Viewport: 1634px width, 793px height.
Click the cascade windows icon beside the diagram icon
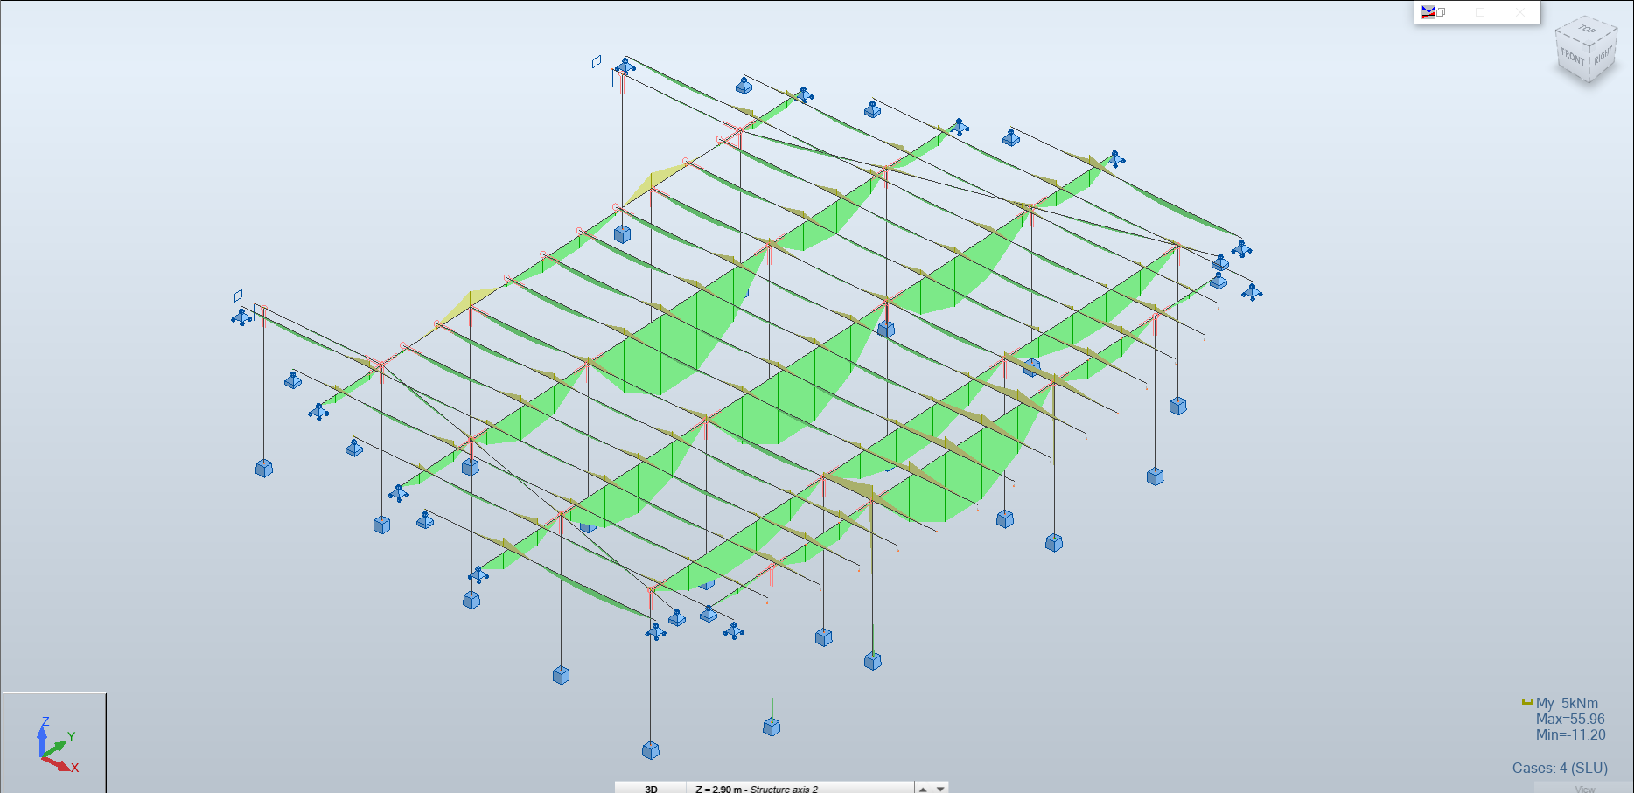click(1441, 11)
